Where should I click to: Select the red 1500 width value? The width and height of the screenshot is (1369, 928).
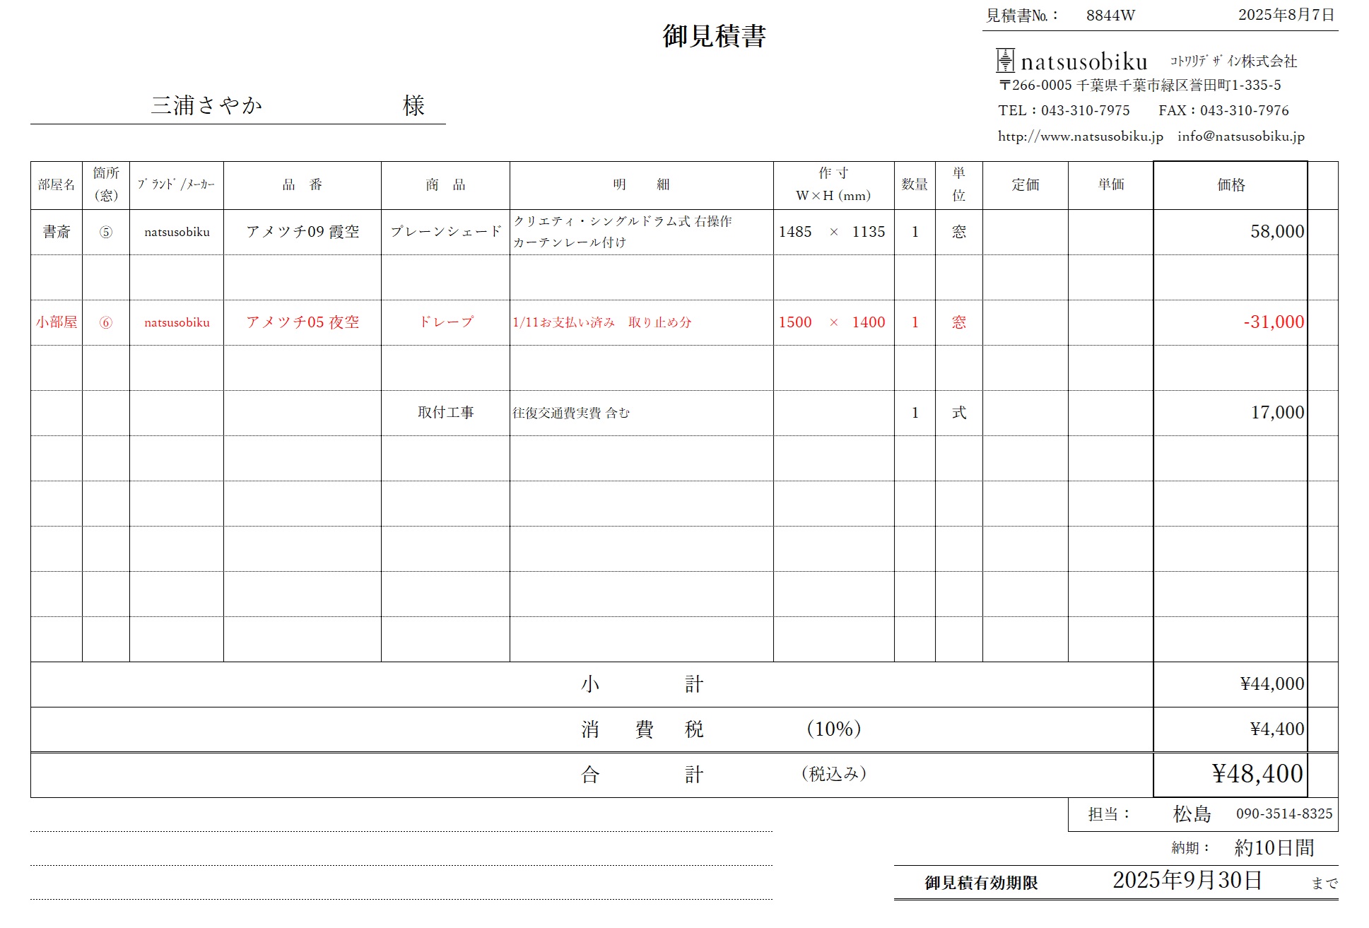coord(795,322)
